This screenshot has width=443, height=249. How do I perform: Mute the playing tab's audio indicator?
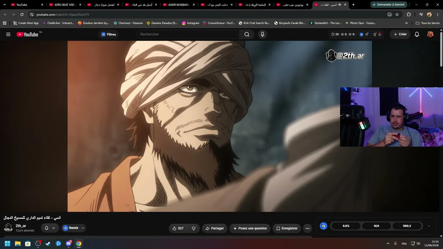tap(339, 5)
